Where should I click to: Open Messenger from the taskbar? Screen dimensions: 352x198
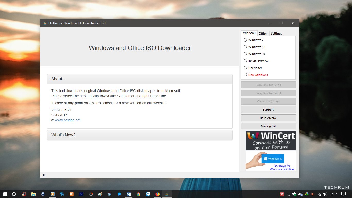point(119,194)
